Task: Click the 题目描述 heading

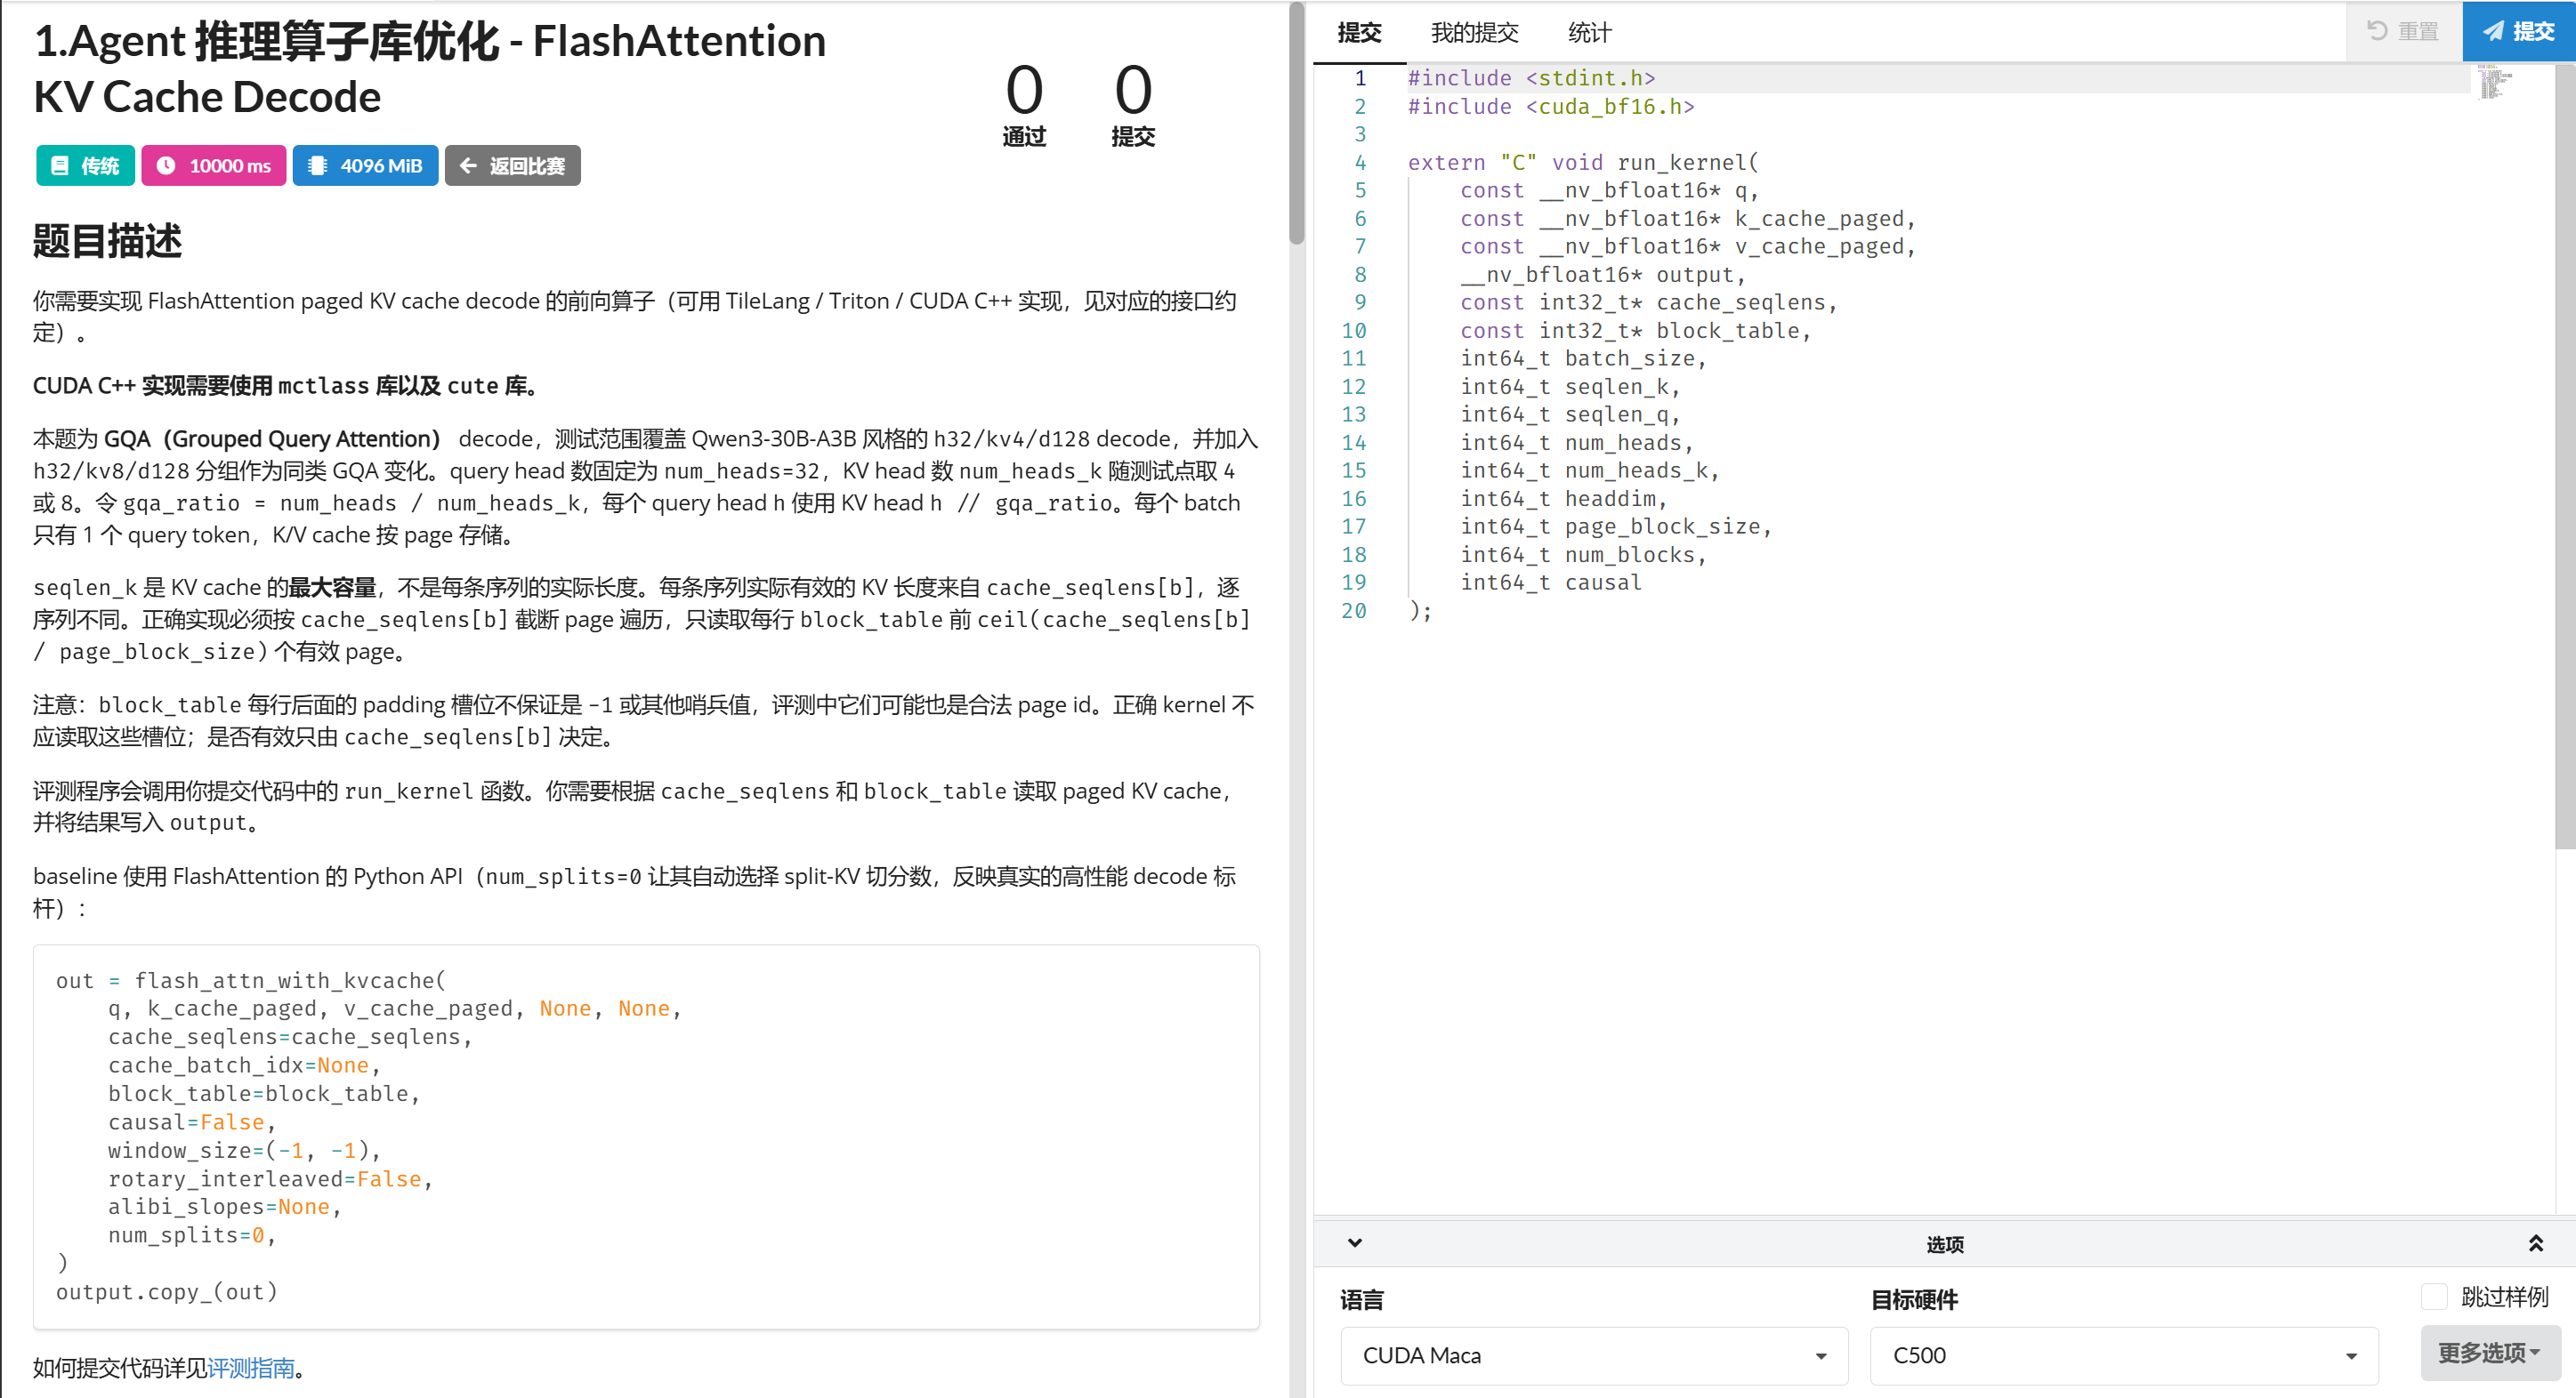Action: tap(108, 241)
